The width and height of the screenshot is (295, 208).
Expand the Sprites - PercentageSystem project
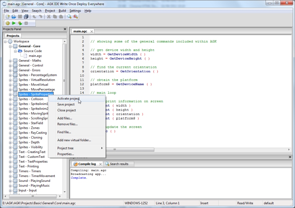pyautogui.click(x=10, y=75)
